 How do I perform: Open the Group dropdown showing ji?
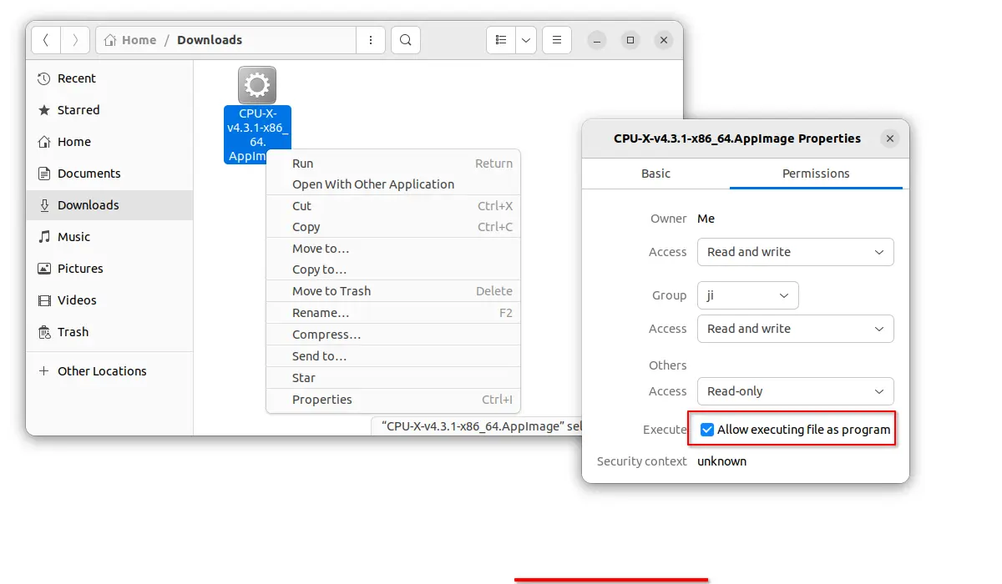pos(748,295)
